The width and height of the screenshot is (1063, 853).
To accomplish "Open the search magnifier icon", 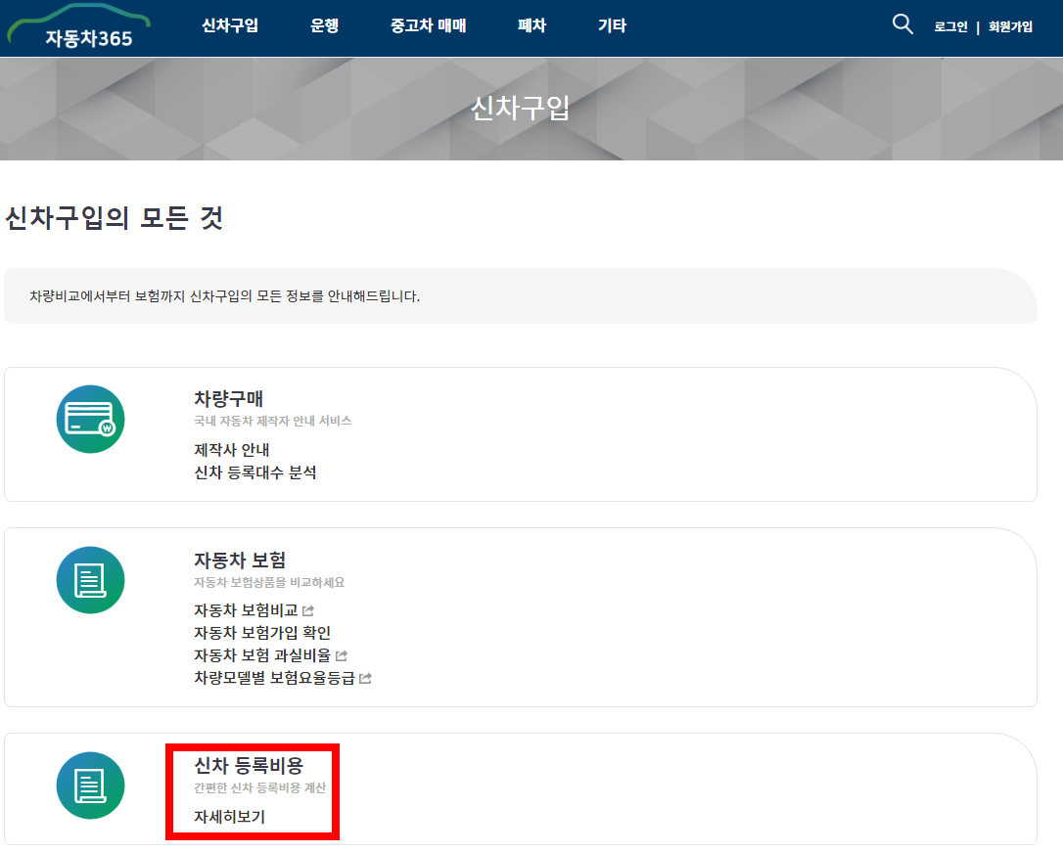I will pos(901,24).
